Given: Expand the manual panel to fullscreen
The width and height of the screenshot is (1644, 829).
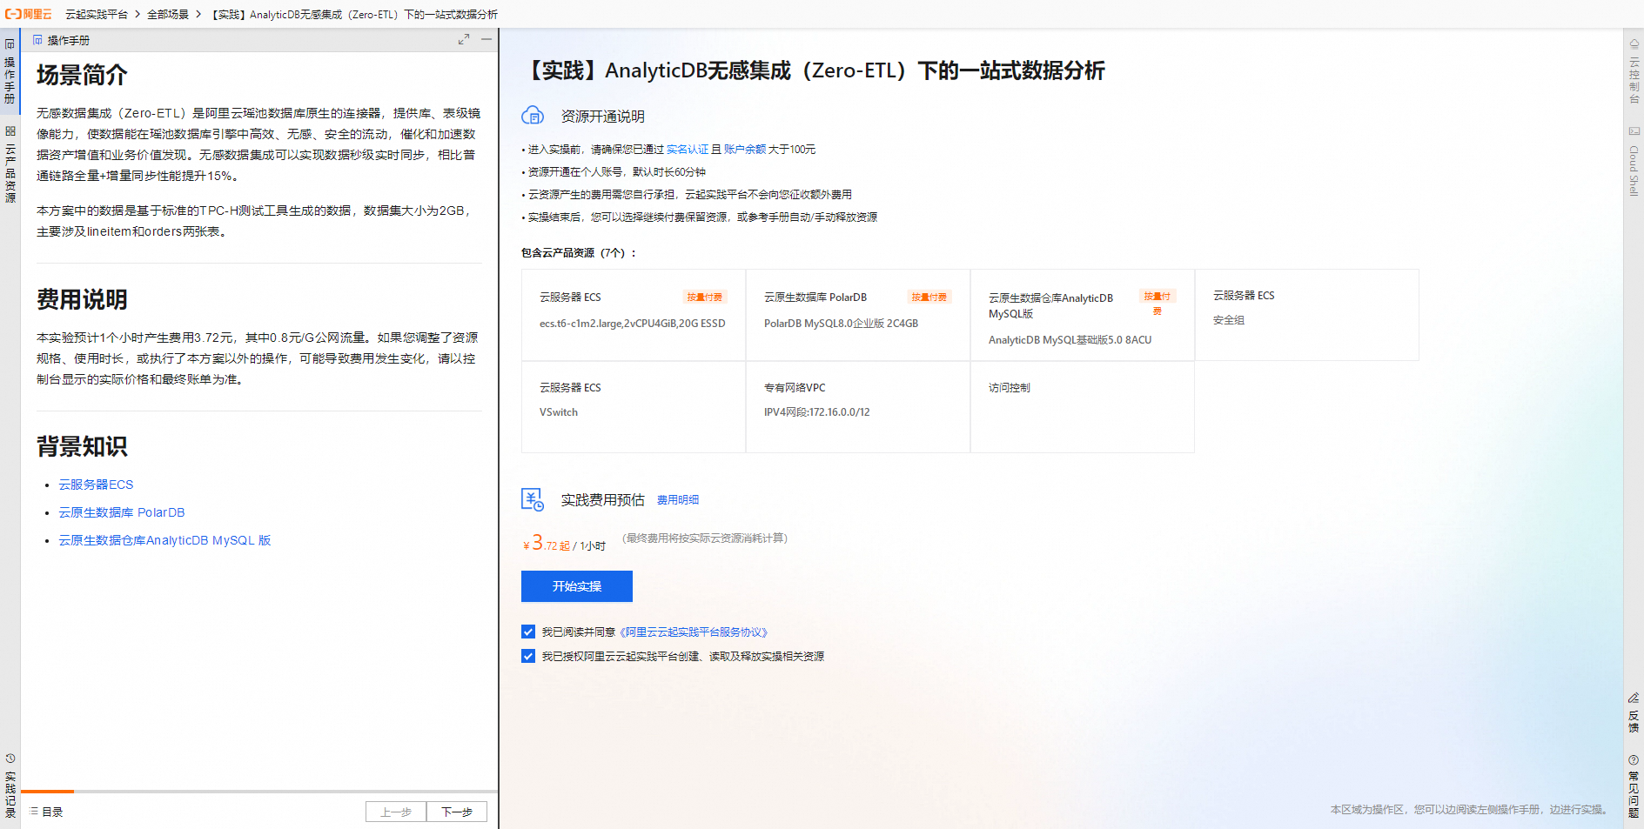Looking at the screenshot, I should 464,40.
